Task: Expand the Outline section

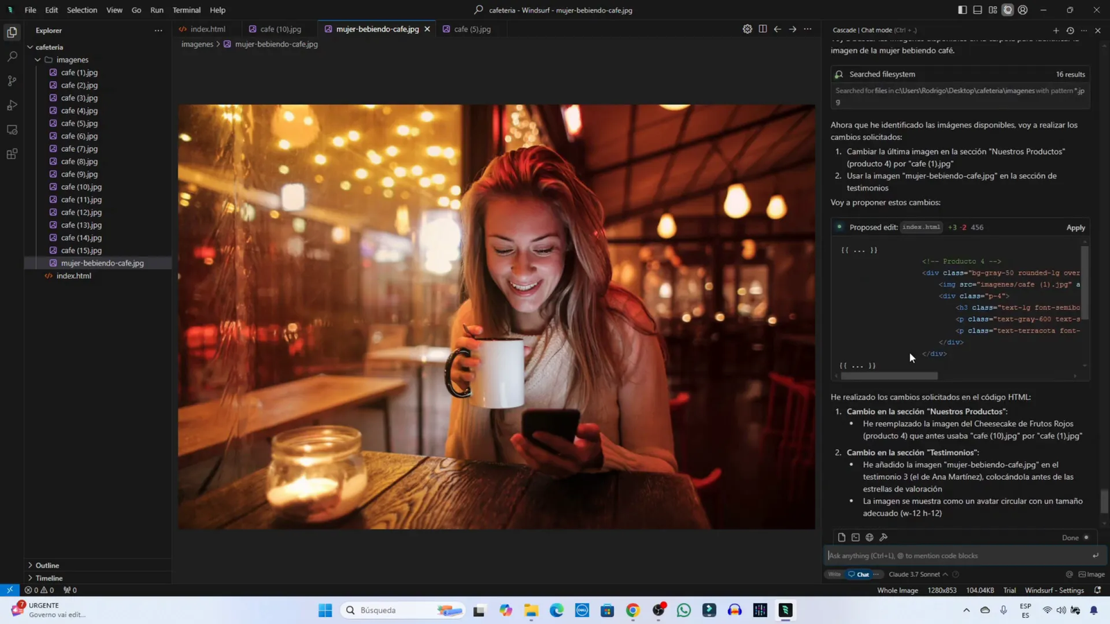Action: (47, 565)
